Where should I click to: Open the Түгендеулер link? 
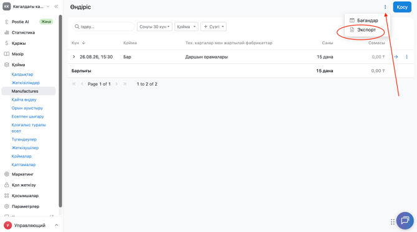(x=24, y=139)
